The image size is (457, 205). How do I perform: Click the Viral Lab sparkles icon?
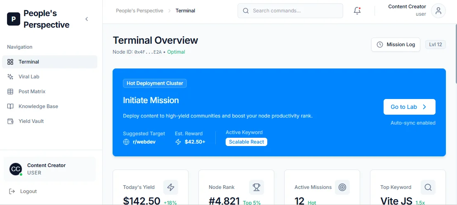coord(10,77)
